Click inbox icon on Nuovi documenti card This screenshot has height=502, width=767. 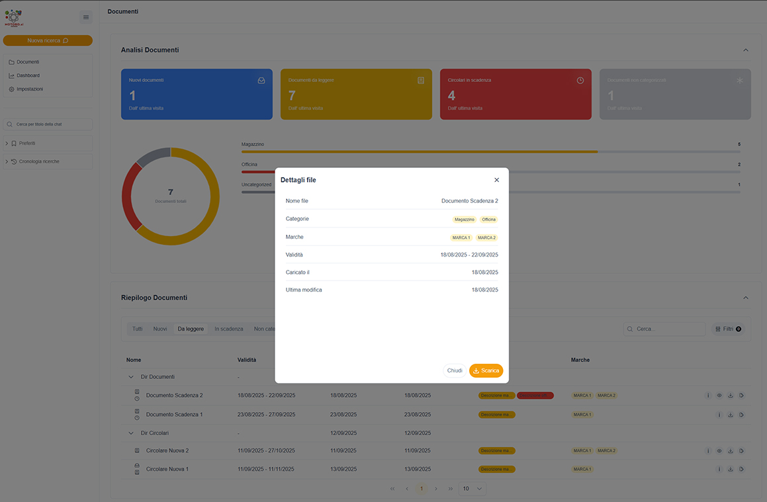261,80
